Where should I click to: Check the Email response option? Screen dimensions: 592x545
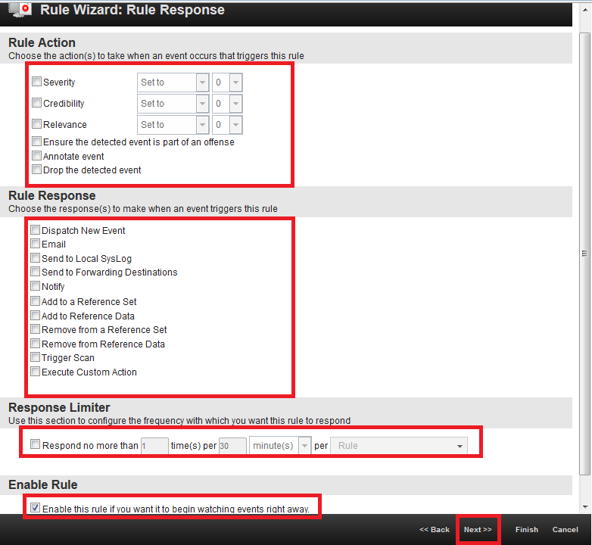(35, 244)
